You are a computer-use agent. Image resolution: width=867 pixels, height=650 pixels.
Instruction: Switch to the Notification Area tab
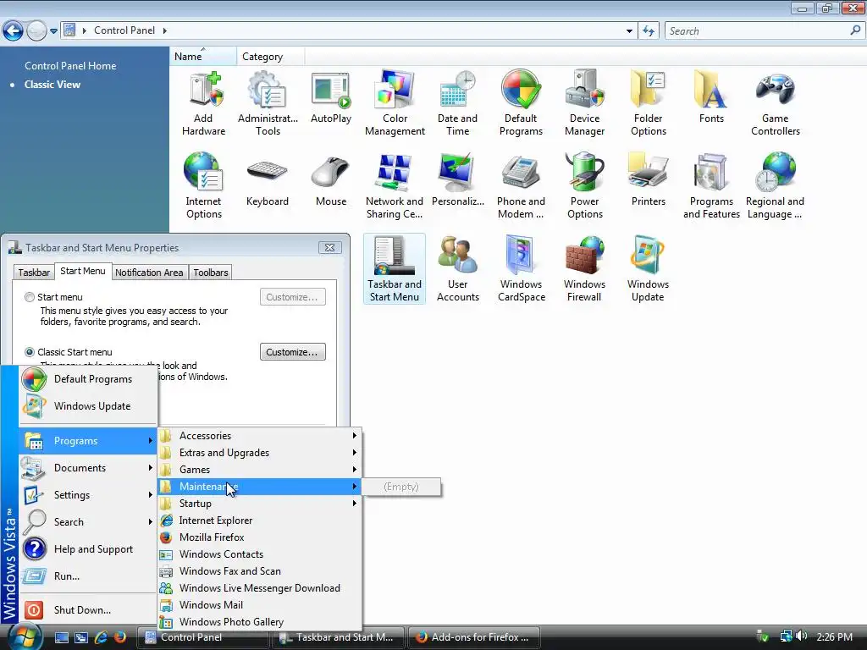149,273
